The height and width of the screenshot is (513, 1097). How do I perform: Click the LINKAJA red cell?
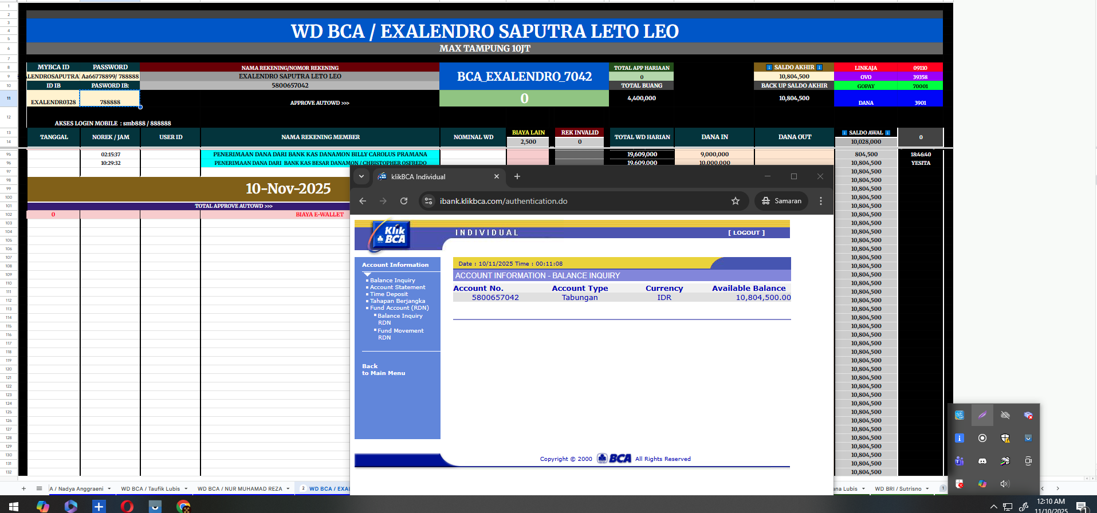click(x=866, y=68)
